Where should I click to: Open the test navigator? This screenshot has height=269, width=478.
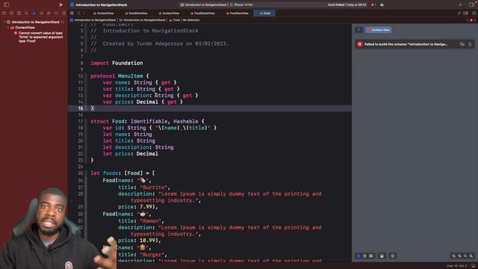coord(42,13)
